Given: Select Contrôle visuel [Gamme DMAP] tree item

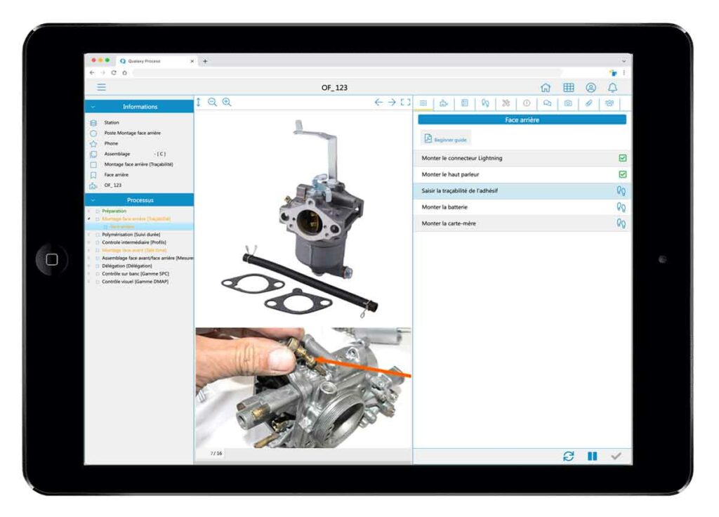Looking at the screenshot, I should [135, 282].
